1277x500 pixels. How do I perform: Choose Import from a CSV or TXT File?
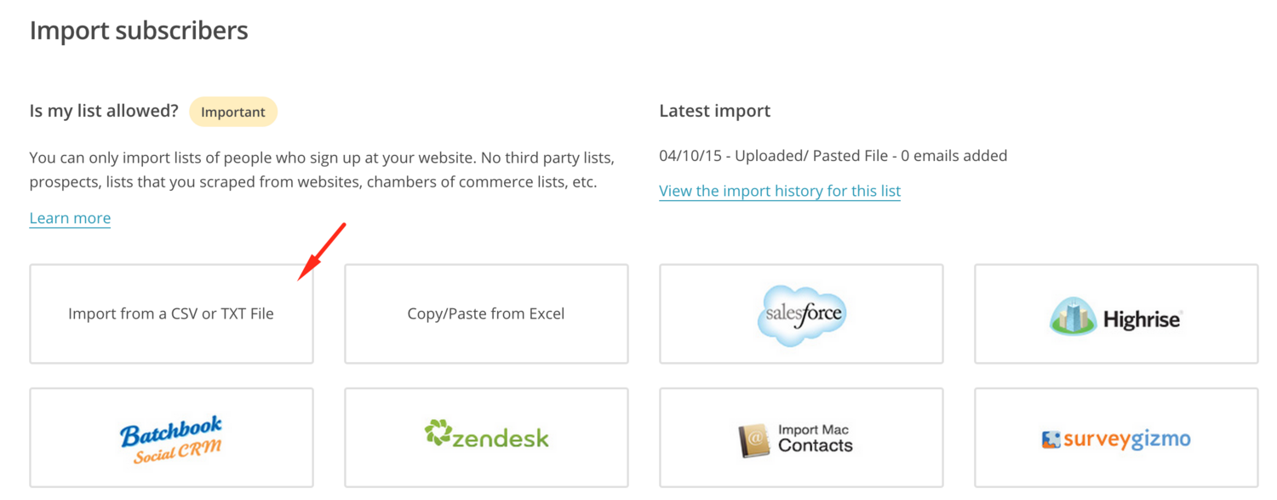click(x=171, y=313)
